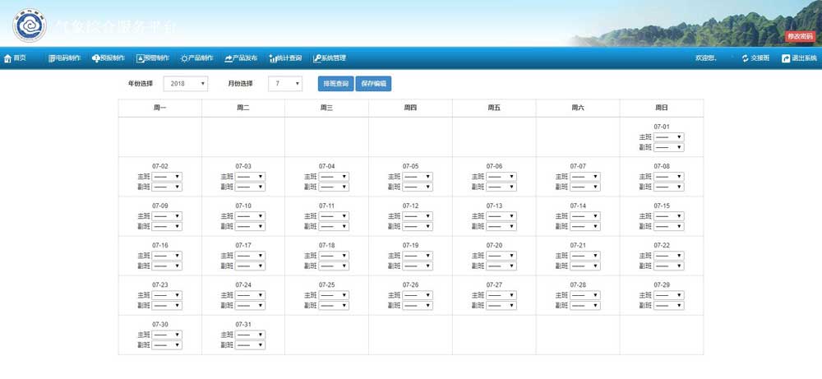Click the 预报制作 menu icon
The width and height of the screenshot is (822, 379).
(95, 58)
